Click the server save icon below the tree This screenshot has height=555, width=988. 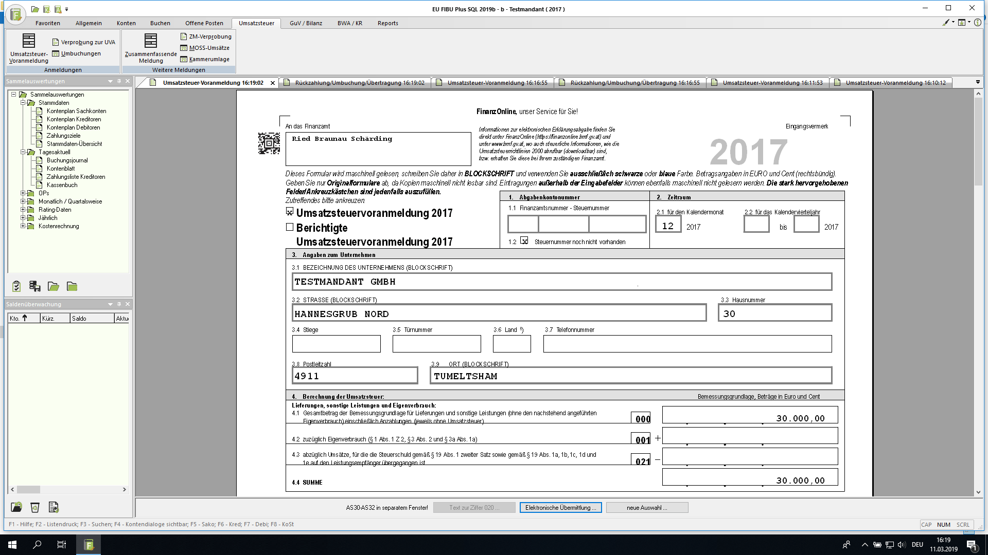tap(35, 286)
